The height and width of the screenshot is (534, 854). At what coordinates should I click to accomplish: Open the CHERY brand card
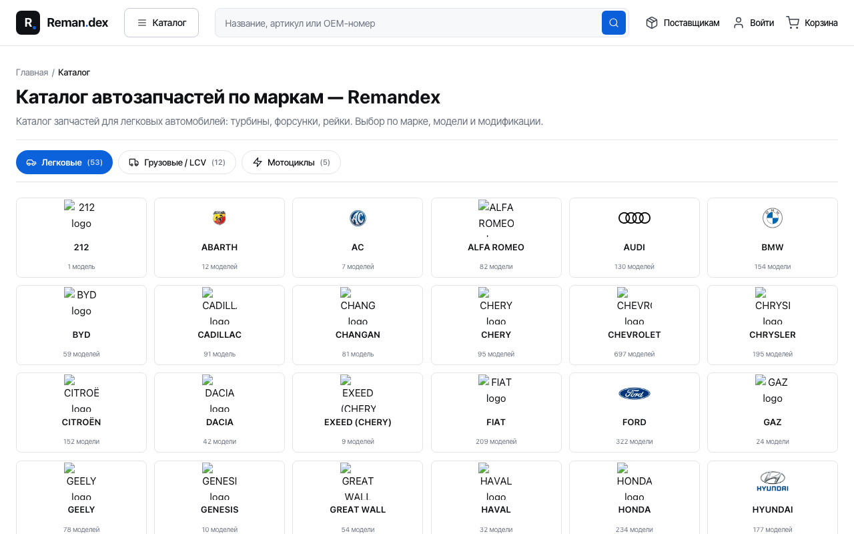pos(496,325)
